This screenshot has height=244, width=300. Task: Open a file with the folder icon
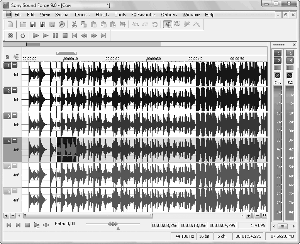pyautogui.click(x=23, y=24)
